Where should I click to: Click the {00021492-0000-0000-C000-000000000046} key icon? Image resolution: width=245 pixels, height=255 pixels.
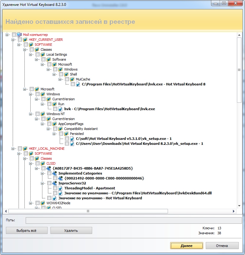pos(60,178)
